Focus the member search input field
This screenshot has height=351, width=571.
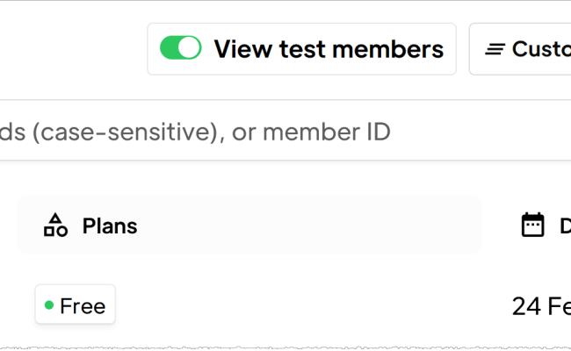click(264, 132)
